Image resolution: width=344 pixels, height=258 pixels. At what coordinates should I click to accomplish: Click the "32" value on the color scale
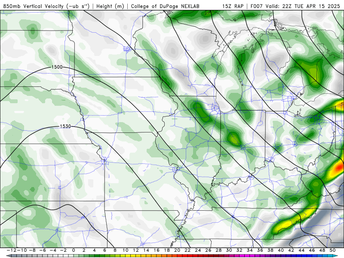tap(240, 250)
